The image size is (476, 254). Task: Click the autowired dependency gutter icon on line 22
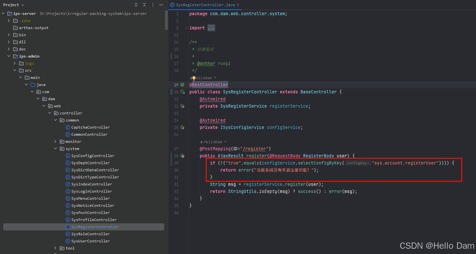pos(182,106)
